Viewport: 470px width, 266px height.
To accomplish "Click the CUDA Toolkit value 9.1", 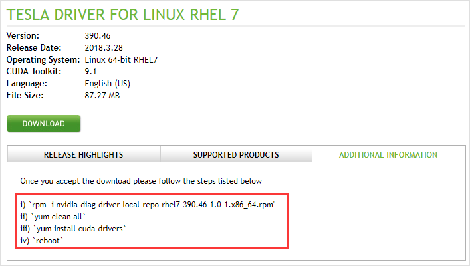I will coord(90,72).
